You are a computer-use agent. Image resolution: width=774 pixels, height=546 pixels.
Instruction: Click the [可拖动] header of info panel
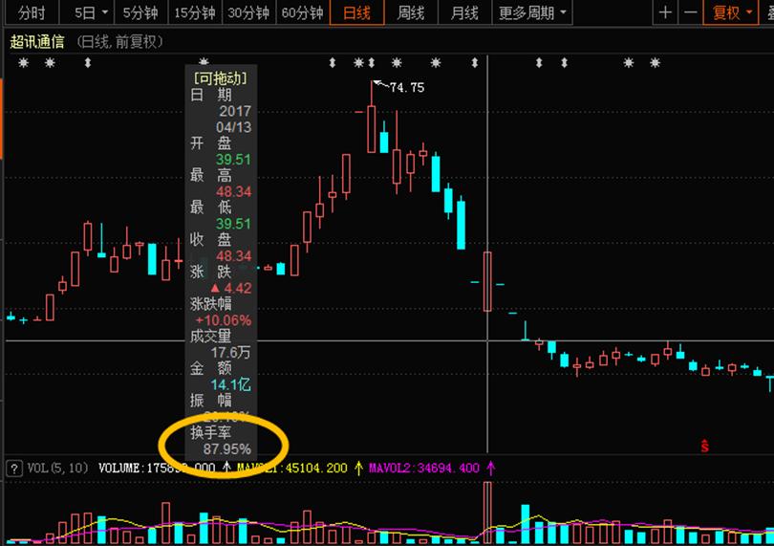(x=221, y=77)
